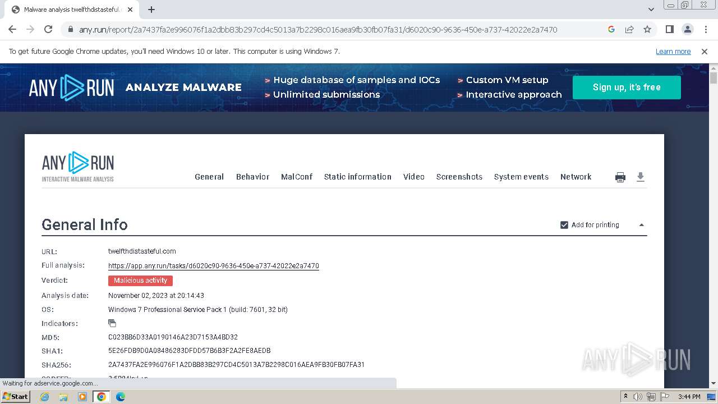Click the OS Windows 7 Professional text

pos(198,310)
